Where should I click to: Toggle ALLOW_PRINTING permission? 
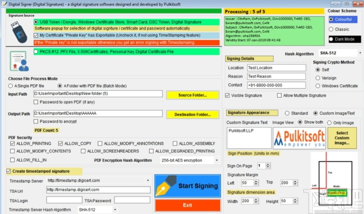(x=13, y=144)
